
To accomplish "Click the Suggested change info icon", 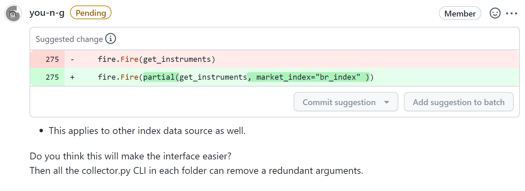I will (111, 39).
